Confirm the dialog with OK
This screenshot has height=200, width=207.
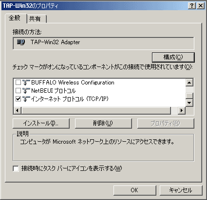tap(135, 190)
